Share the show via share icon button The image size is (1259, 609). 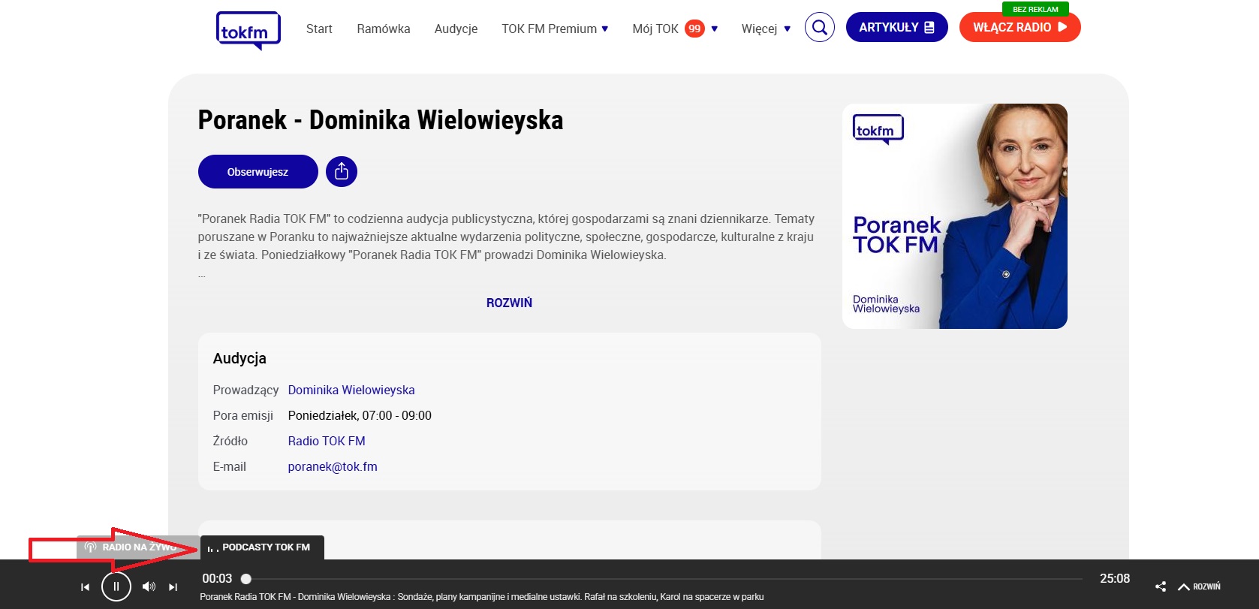(x=342, y=171)
